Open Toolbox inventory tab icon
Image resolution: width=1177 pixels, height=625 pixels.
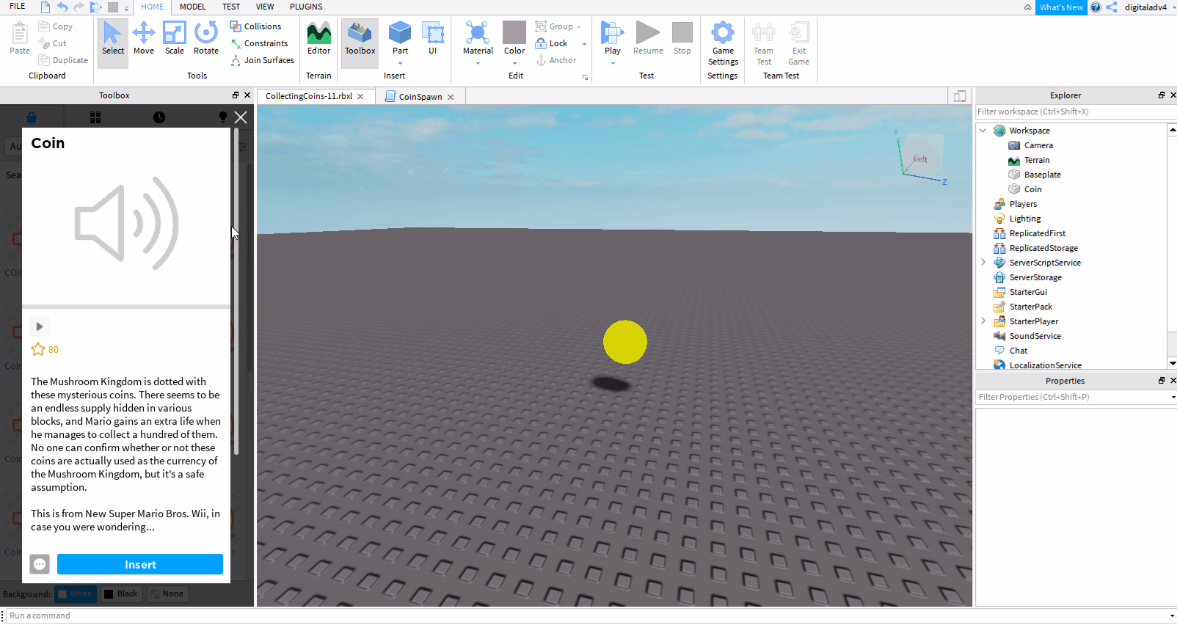tap(95, 117)
